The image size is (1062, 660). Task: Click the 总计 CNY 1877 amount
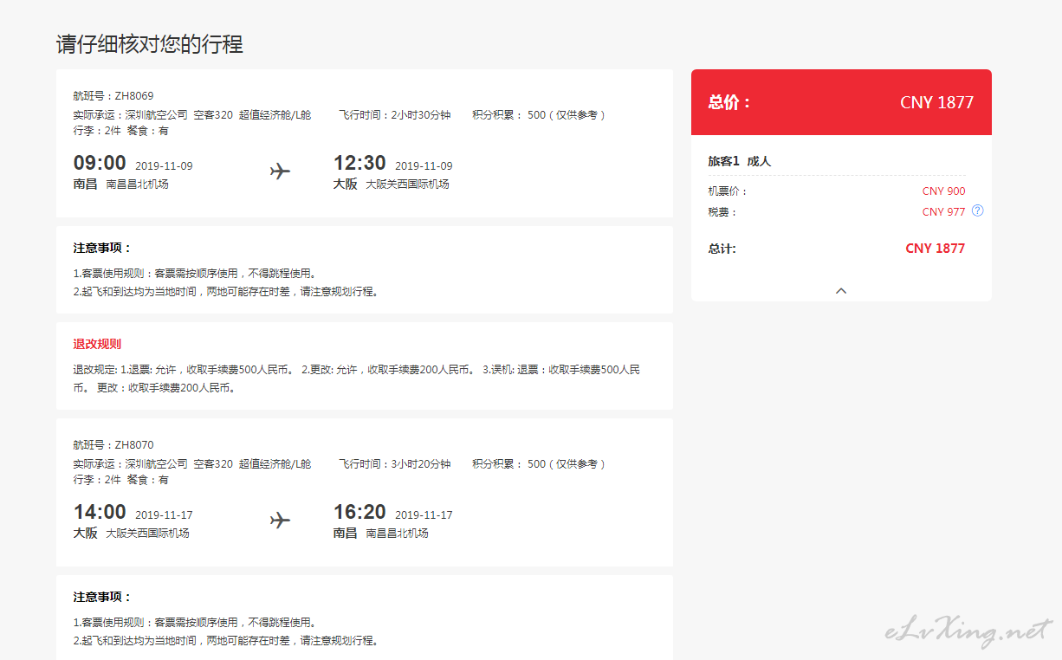[x=935, y=249]
